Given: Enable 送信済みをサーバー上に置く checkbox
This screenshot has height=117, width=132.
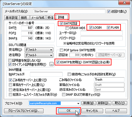Looking at the screenshot, I should coord(10,90).
